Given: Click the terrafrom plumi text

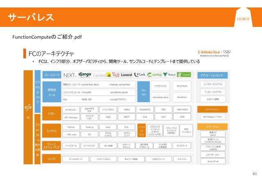Looking at the screenshot, I should (119, 92).
